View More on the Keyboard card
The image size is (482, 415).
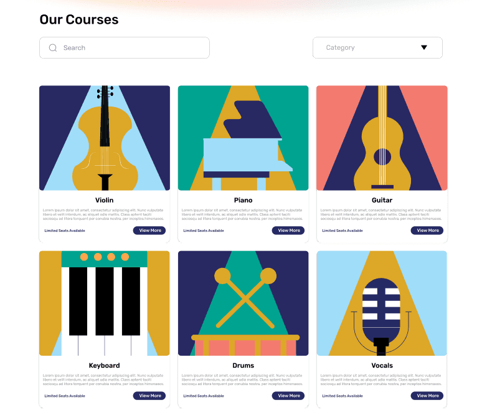(149, 396)
